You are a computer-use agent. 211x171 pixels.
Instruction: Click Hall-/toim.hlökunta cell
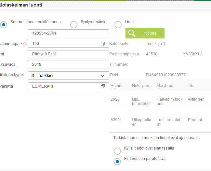click(170, 102)
